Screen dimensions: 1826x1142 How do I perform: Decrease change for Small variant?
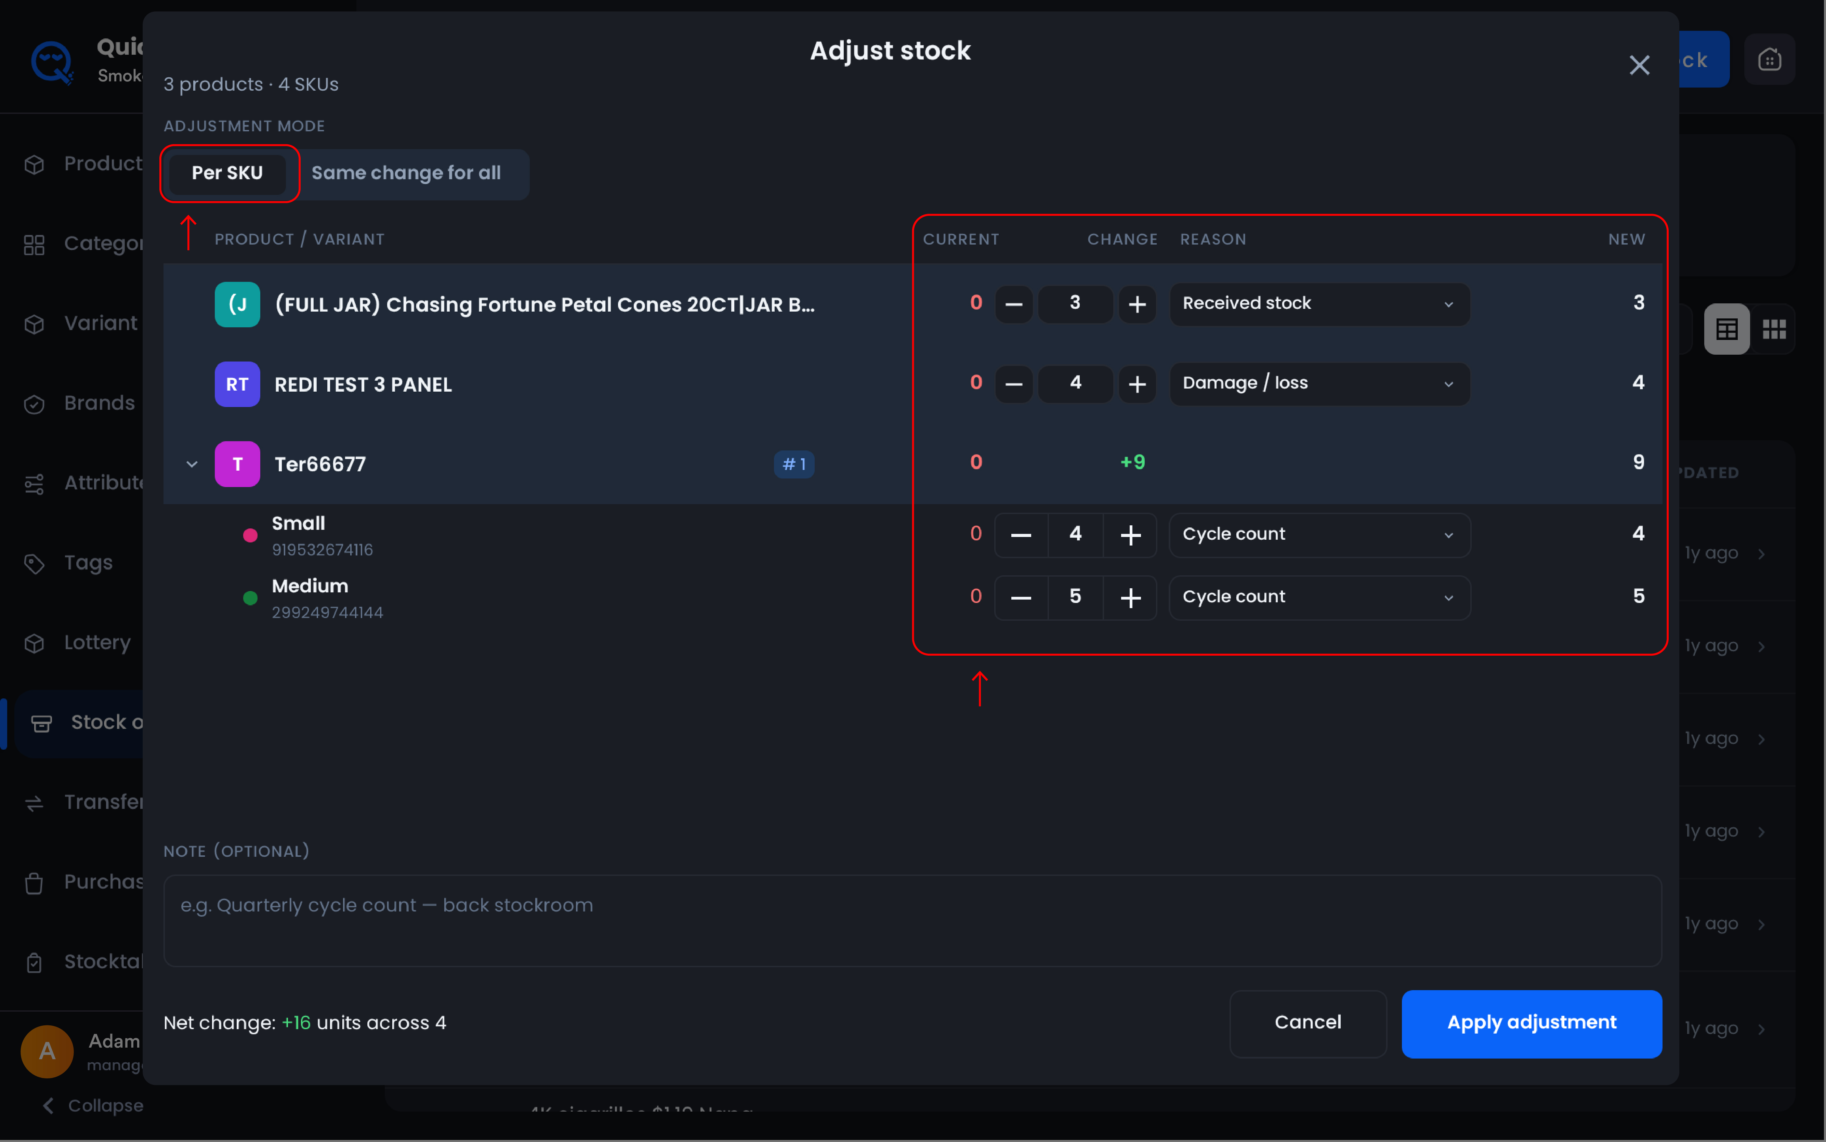pos(1021,535)
